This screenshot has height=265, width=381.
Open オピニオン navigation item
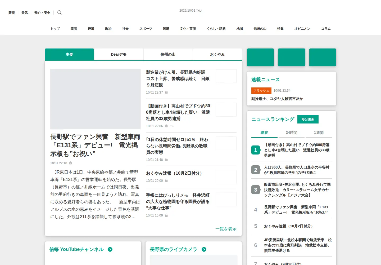point(302,29)
